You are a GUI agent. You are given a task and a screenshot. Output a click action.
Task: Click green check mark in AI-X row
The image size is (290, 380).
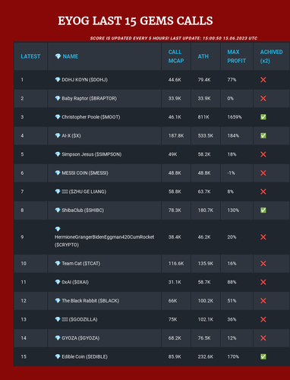pyautogui.click(x=263, y=135)
